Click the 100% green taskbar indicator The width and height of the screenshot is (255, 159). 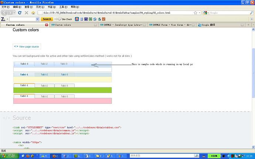[x=214, y=156]
